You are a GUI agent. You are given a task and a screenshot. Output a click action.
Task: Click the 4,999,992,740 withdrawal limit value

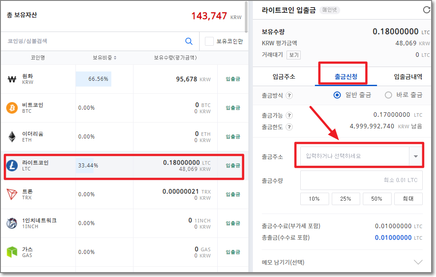372,126
